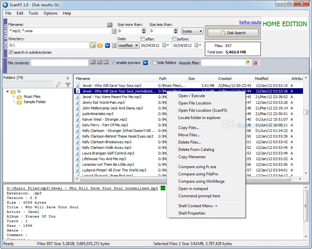Click music icon for Jimmy Eat World-Pain.mp3
This screenshot has height=249, width=312.
point(78,102)
